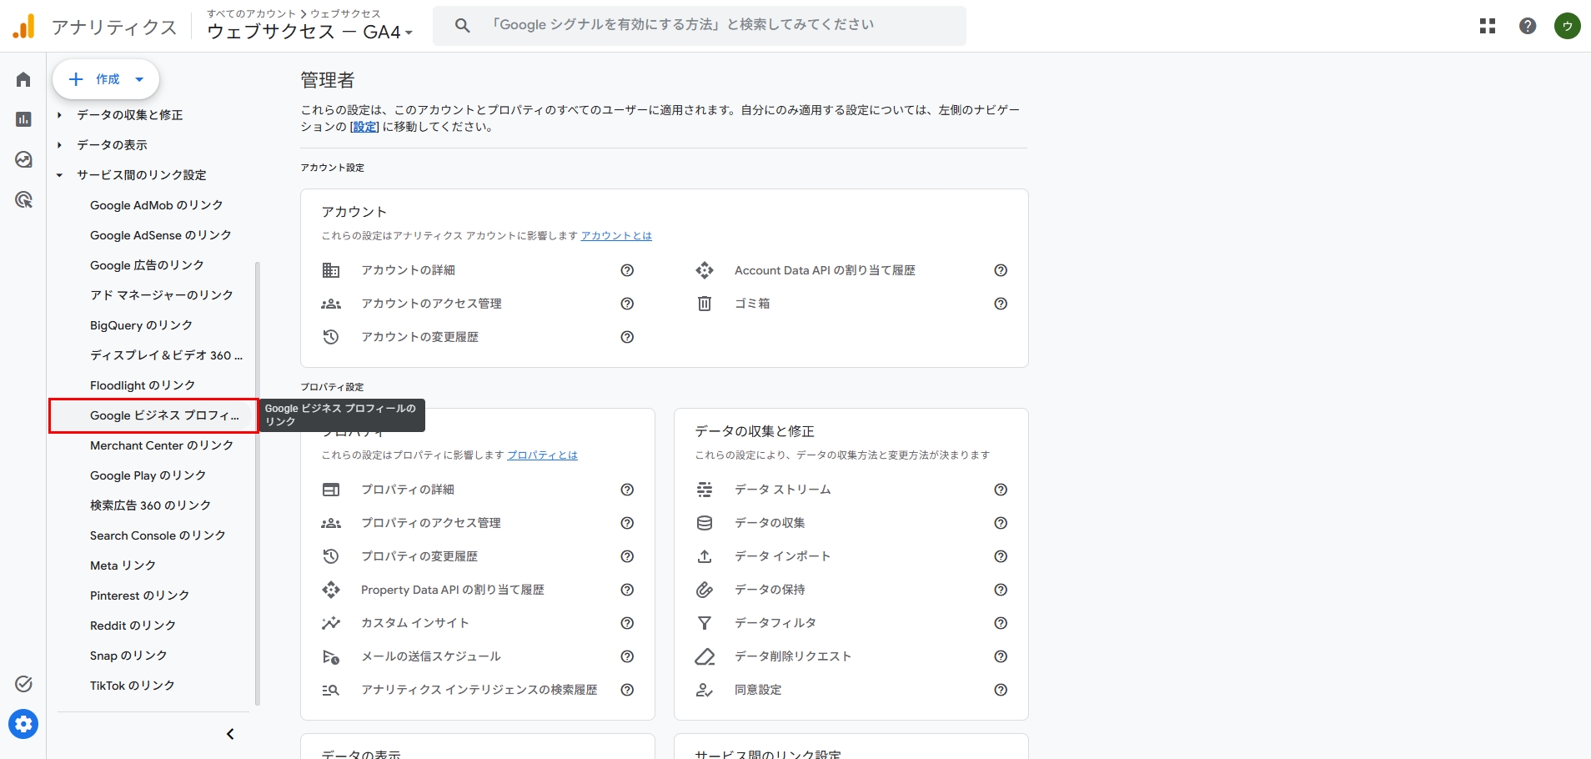Open the Explore icon in left rail
Viewport: 1591px width, 759px height.
pos(23,159)
